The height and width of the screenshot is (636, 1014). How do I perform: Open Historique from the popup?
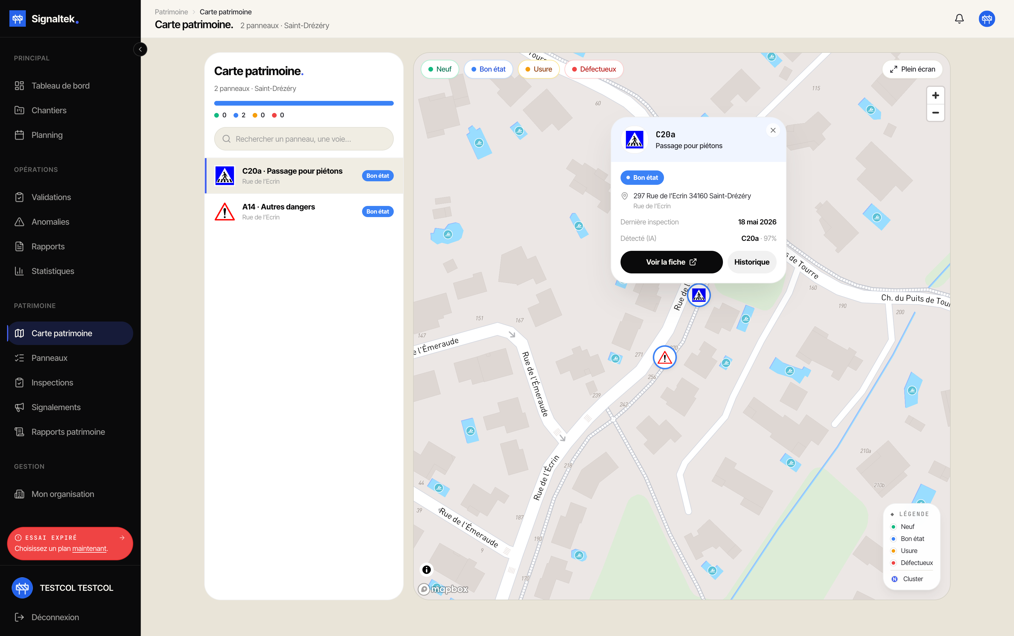[752, 262]
